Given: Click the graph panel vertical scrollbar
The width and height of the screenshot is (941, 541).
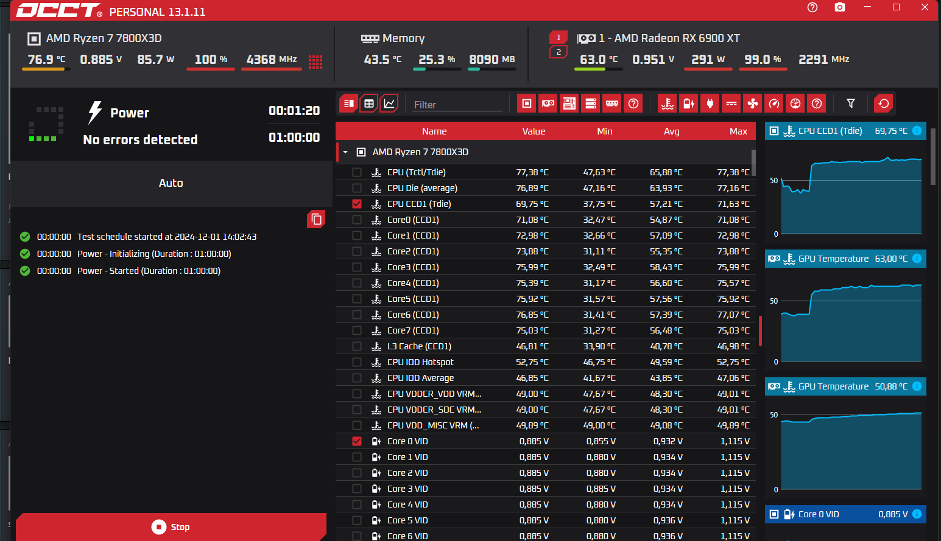Looking at the screenshot, I should click(x=933, y=156).
